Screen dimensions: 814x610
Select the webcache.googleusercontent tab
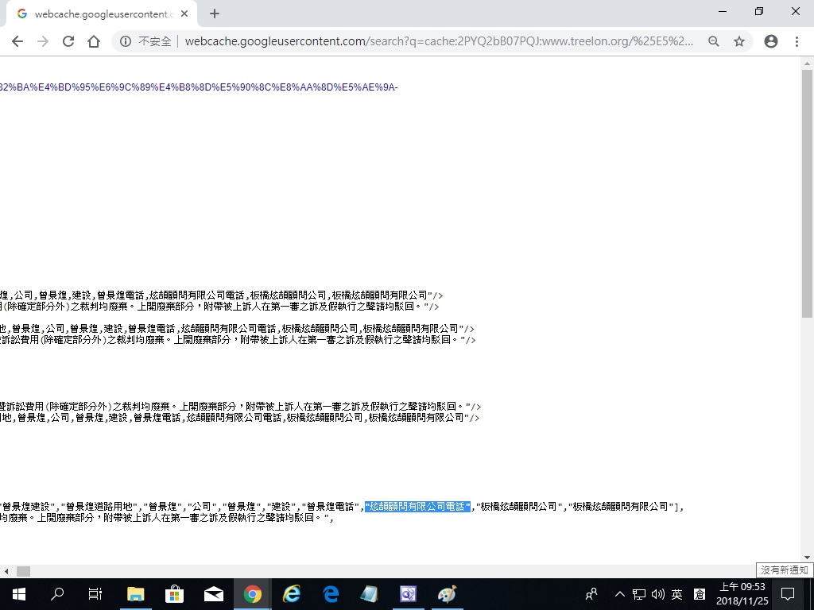click(x=99, y=14)
